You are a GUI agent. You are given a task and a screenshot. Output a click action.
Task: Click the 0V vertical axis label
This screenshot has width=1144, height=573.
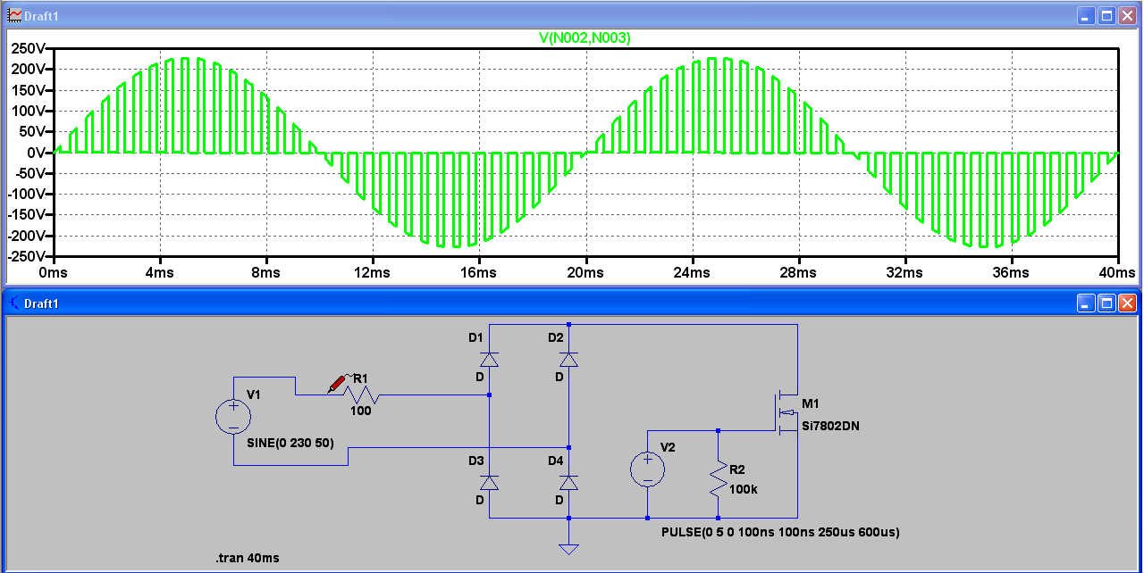(x=38, y=153)
